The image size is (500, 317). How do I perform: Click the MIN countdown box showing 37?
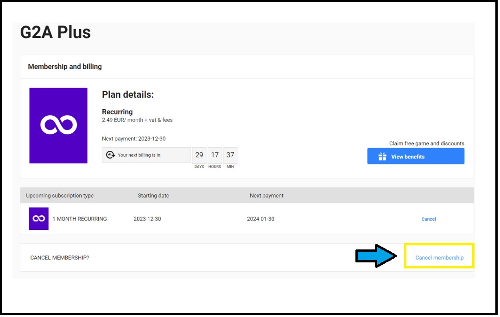coord(230,155)
